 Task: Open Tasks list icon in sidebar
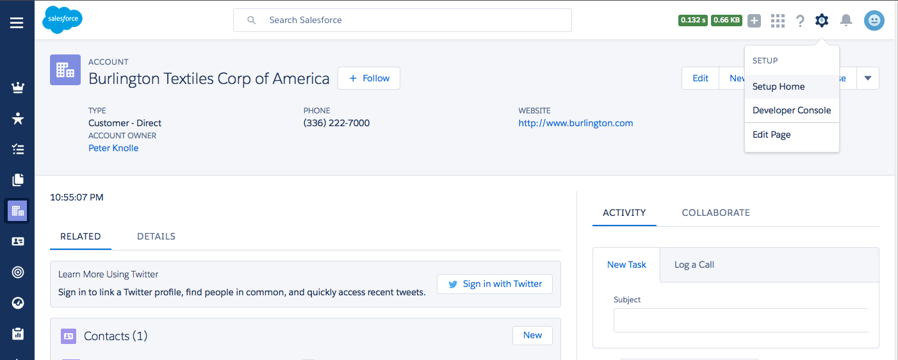[x=18, y=149]
